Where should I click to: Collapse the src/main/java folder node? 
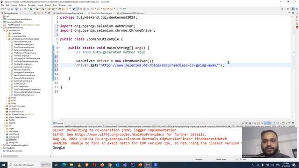[4, 31]
